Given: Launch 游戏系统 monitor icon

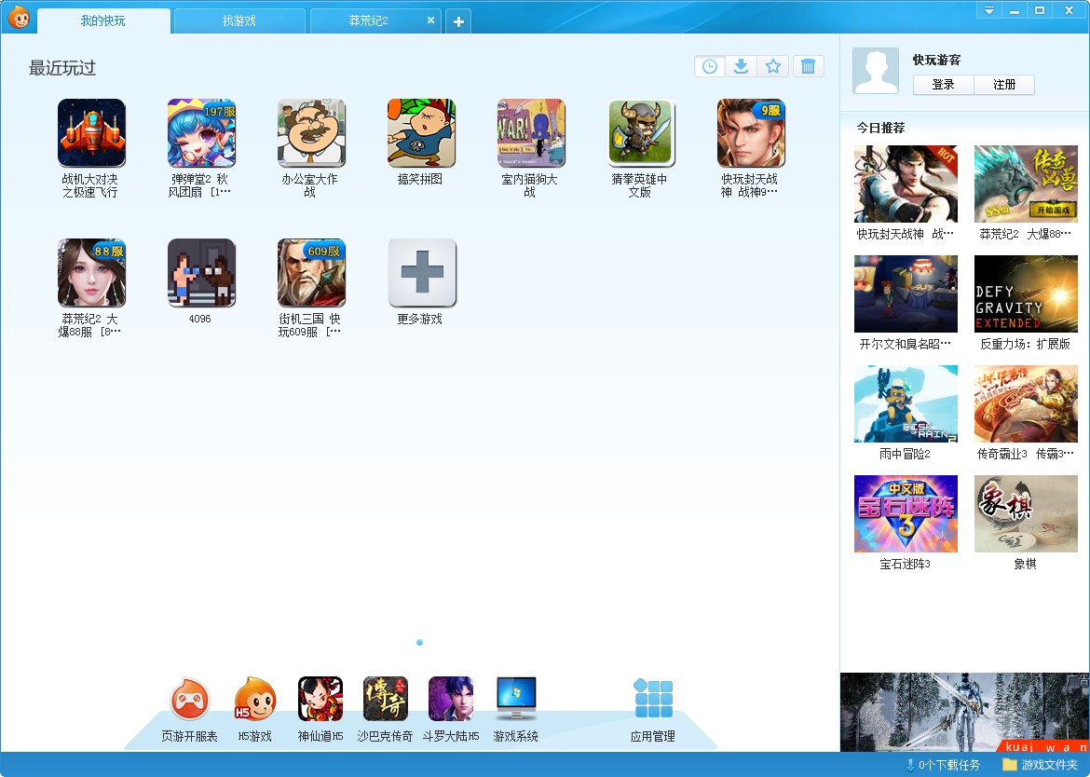Looking at the screenshot, I should click(516, 699).
